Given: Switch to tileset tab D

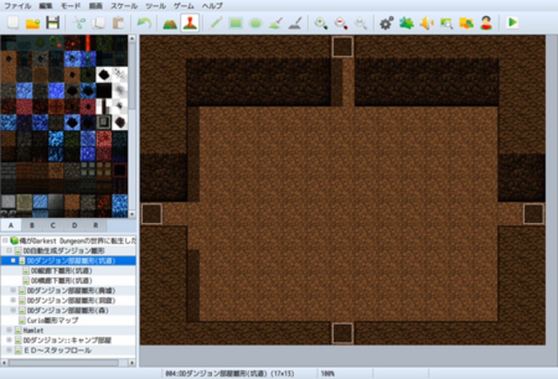Looking at the screenshot, I should click(74, 226).
